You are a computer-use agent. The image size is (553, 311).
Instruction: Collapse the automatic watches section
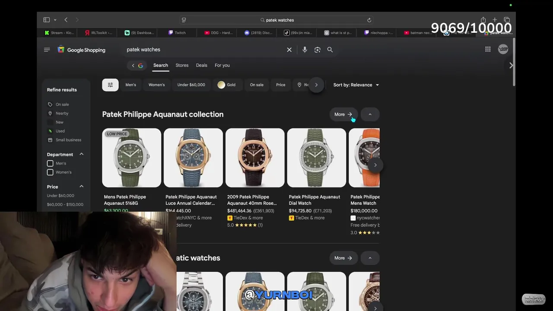370,258
